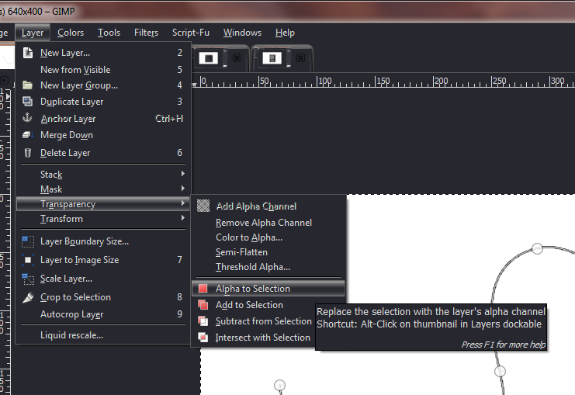Click the top path anchor node on canvas
The image size is (575, 395).
537,248
